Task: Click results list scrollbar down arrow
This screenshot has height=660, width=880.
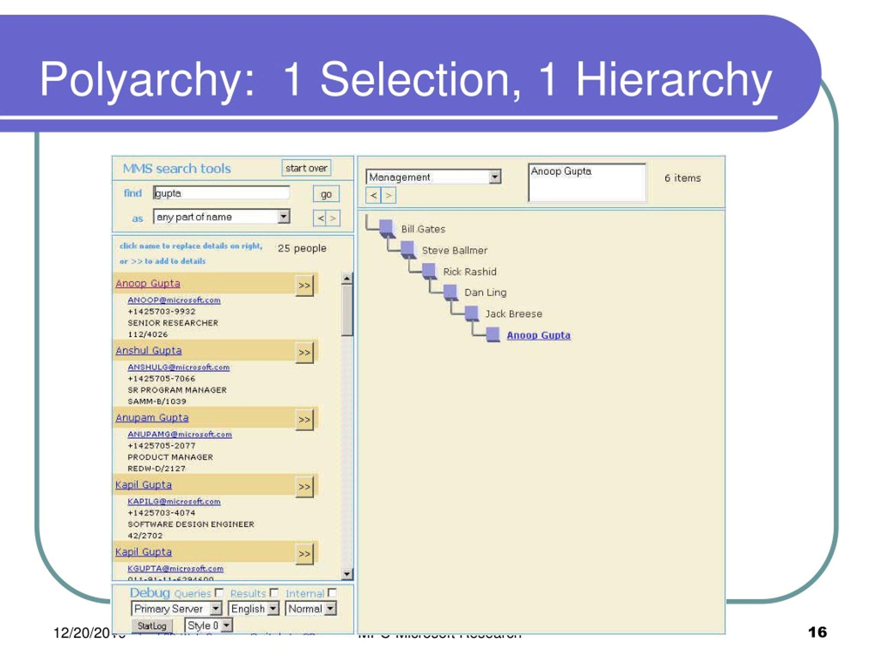Action: pos(347,574)
